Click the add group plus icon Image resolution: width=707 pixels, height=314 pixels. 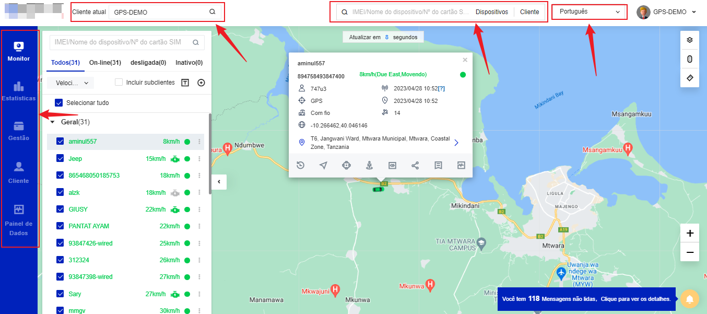201,83
